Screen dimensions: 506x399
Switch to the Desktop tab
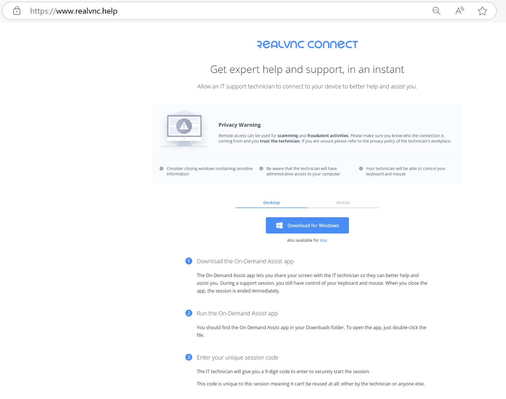271,203
